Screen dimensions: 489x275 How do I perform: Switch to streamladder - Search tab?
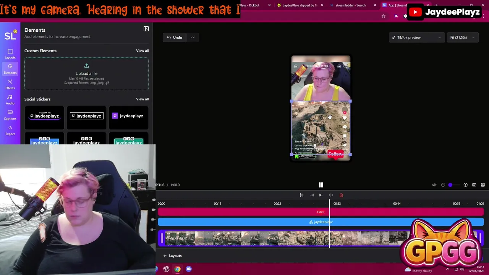coord(350,5)
